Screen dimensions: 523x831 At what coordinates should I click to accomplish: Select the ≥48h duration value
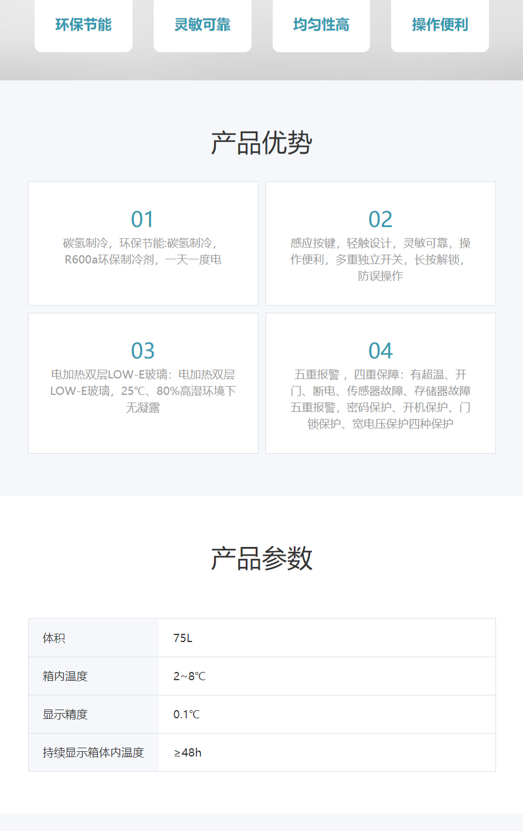coord(188,752)
